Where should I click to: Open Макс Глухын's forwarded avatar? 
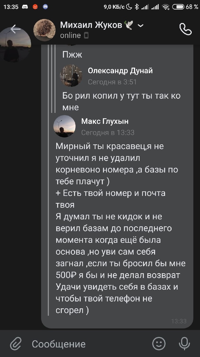[x=65, y=126]
